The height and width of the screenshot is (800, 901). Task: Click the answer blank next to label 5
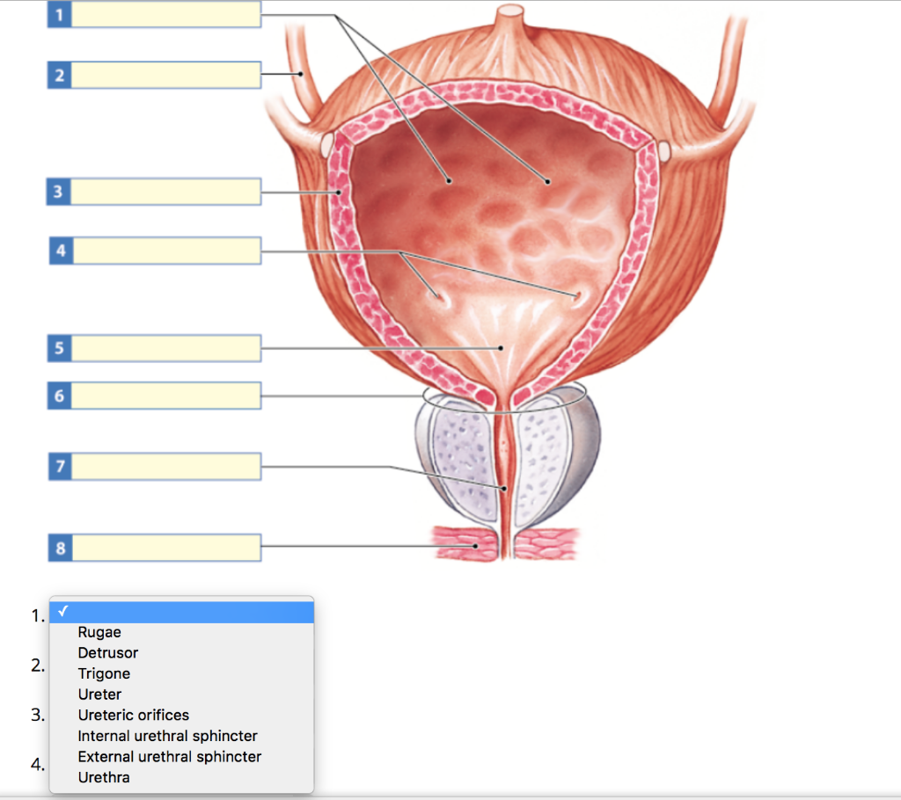pyautogui.click(x=167, y=348)
